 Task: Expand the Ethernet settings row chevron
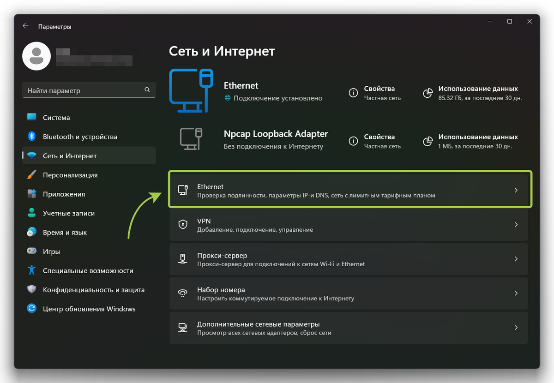[x=516, y=190]
